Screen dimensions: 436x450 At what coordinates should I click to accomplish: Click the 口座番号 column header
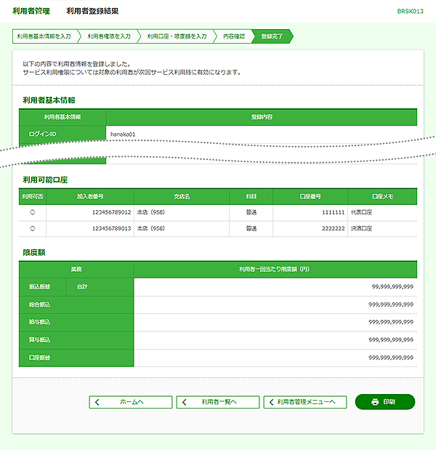pyautogui.click(x=310, y=196)
